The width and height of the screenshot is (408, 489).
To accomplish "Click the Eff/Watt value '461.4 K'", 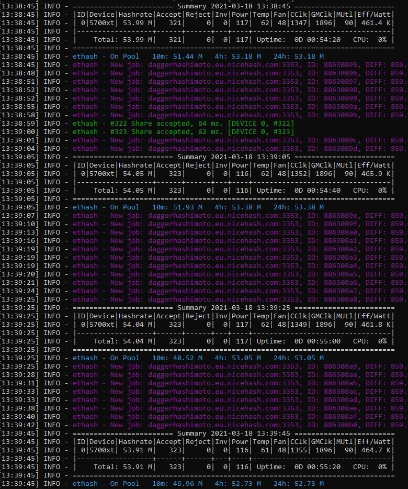I will coord(376,23).
